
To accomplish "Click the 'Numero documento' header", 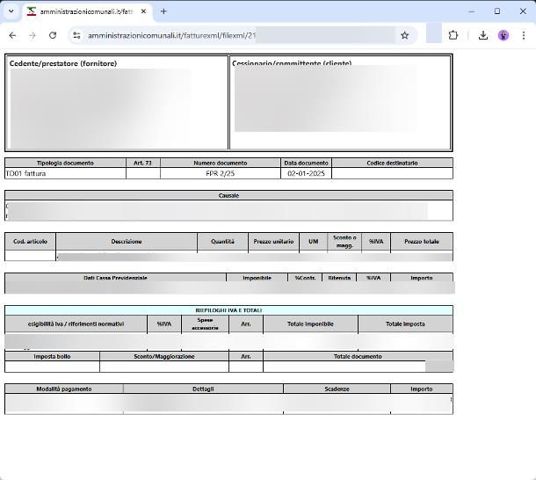I will [x=221, y=163].
